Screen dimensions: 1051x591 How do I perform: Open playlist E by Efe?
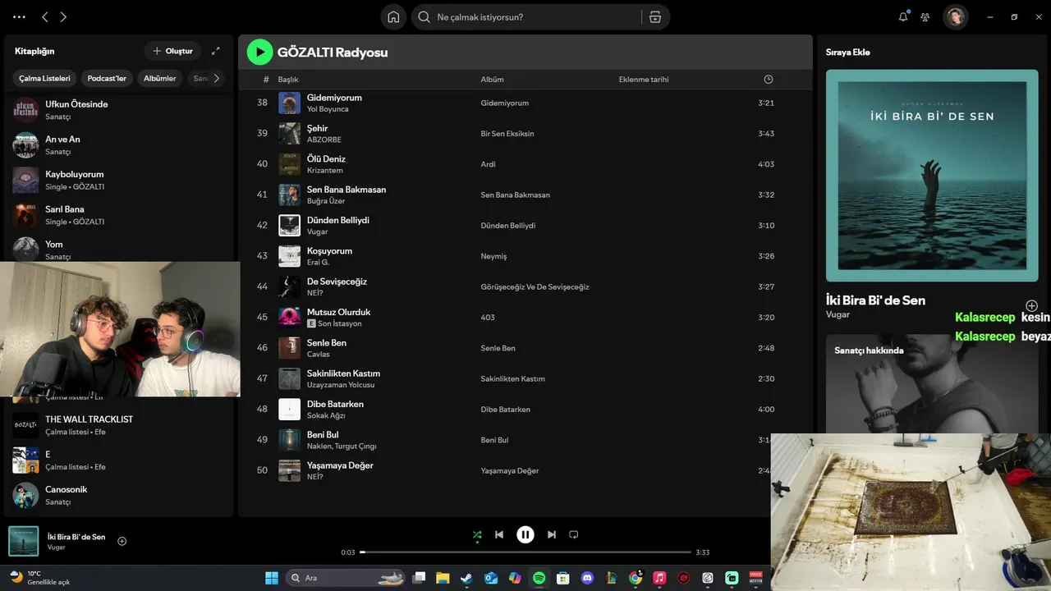119,460
